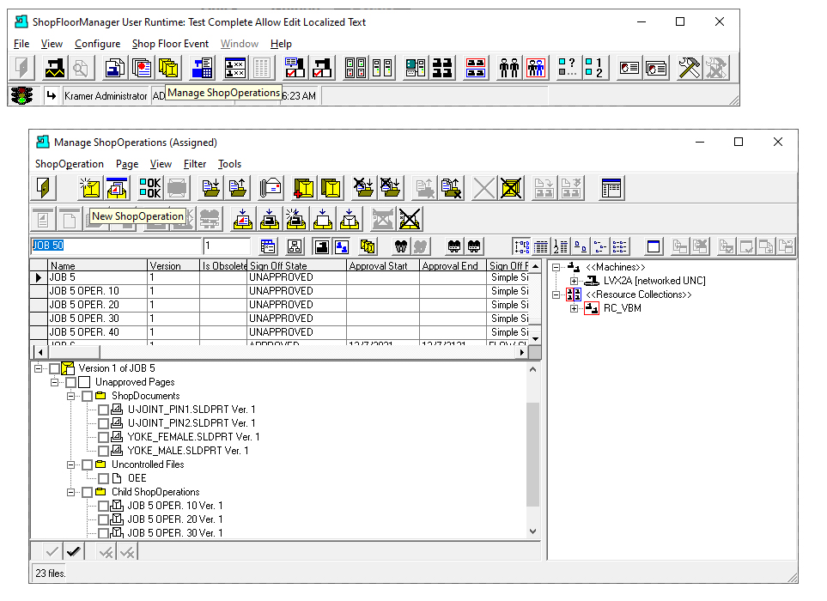
Task: Click the tray with blank page icon
Action: pyautogui.click(x=322, y=219)
